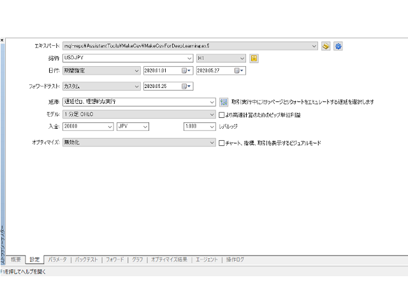
Task: Expand the H1 timeframe dropdown
Action: coord(242,58)
